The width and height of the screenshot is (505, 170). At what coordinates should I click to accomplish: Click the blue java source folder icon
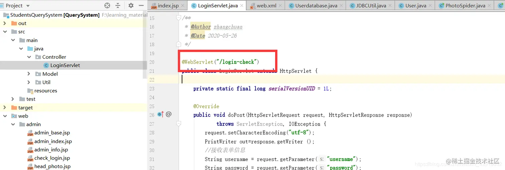point(30,48)
